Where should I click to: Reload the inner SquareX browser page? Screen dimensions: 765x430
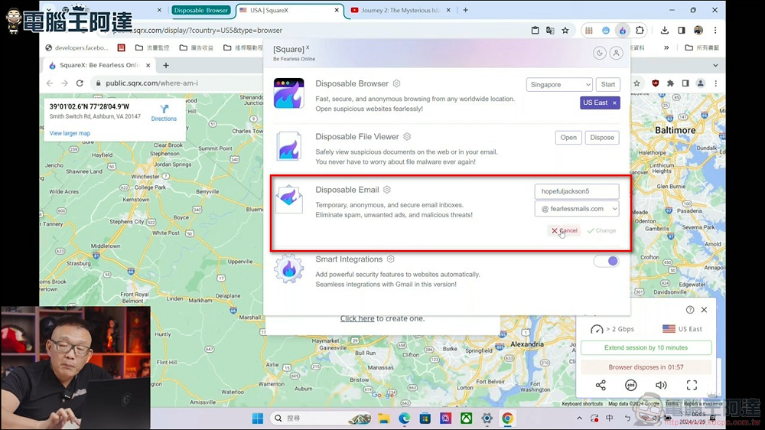[x=80, y=83]
